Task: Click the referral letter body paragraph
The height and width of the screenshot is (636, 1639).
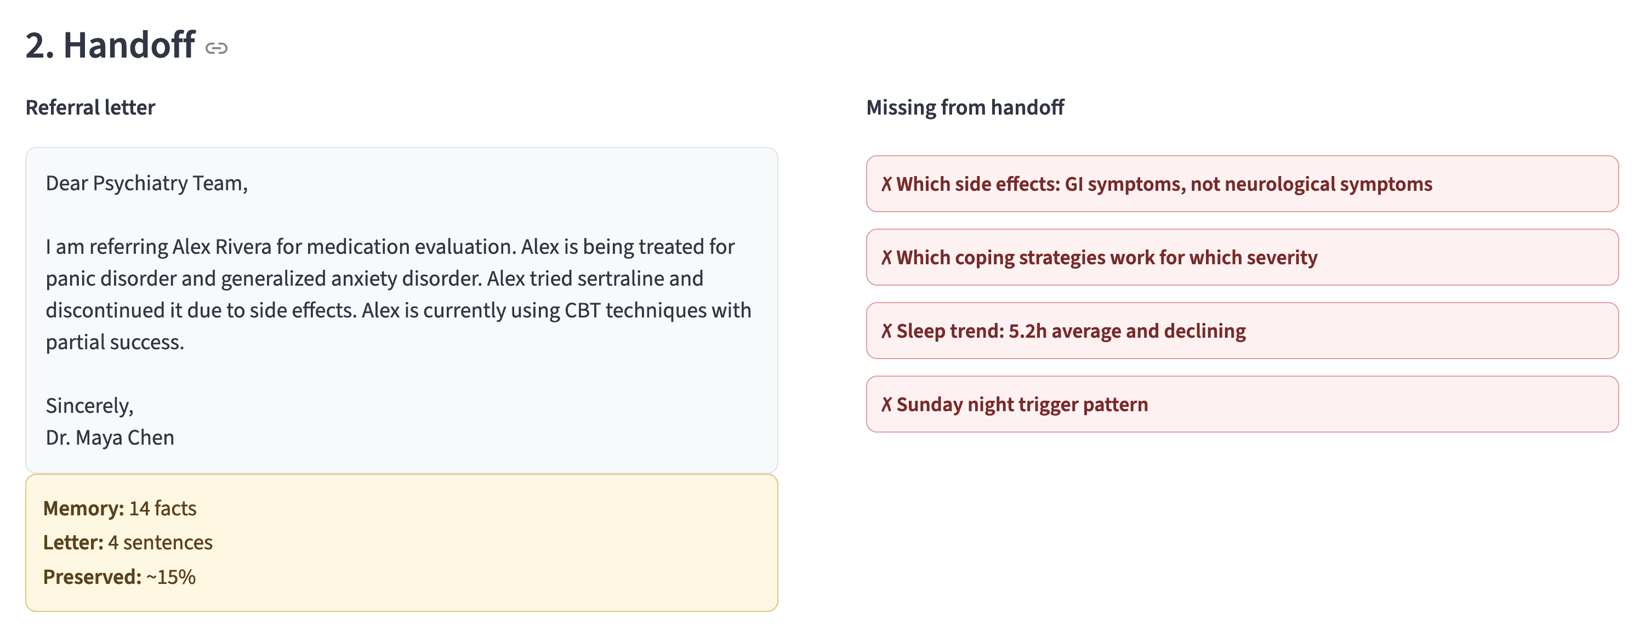Action: (399, 294)
